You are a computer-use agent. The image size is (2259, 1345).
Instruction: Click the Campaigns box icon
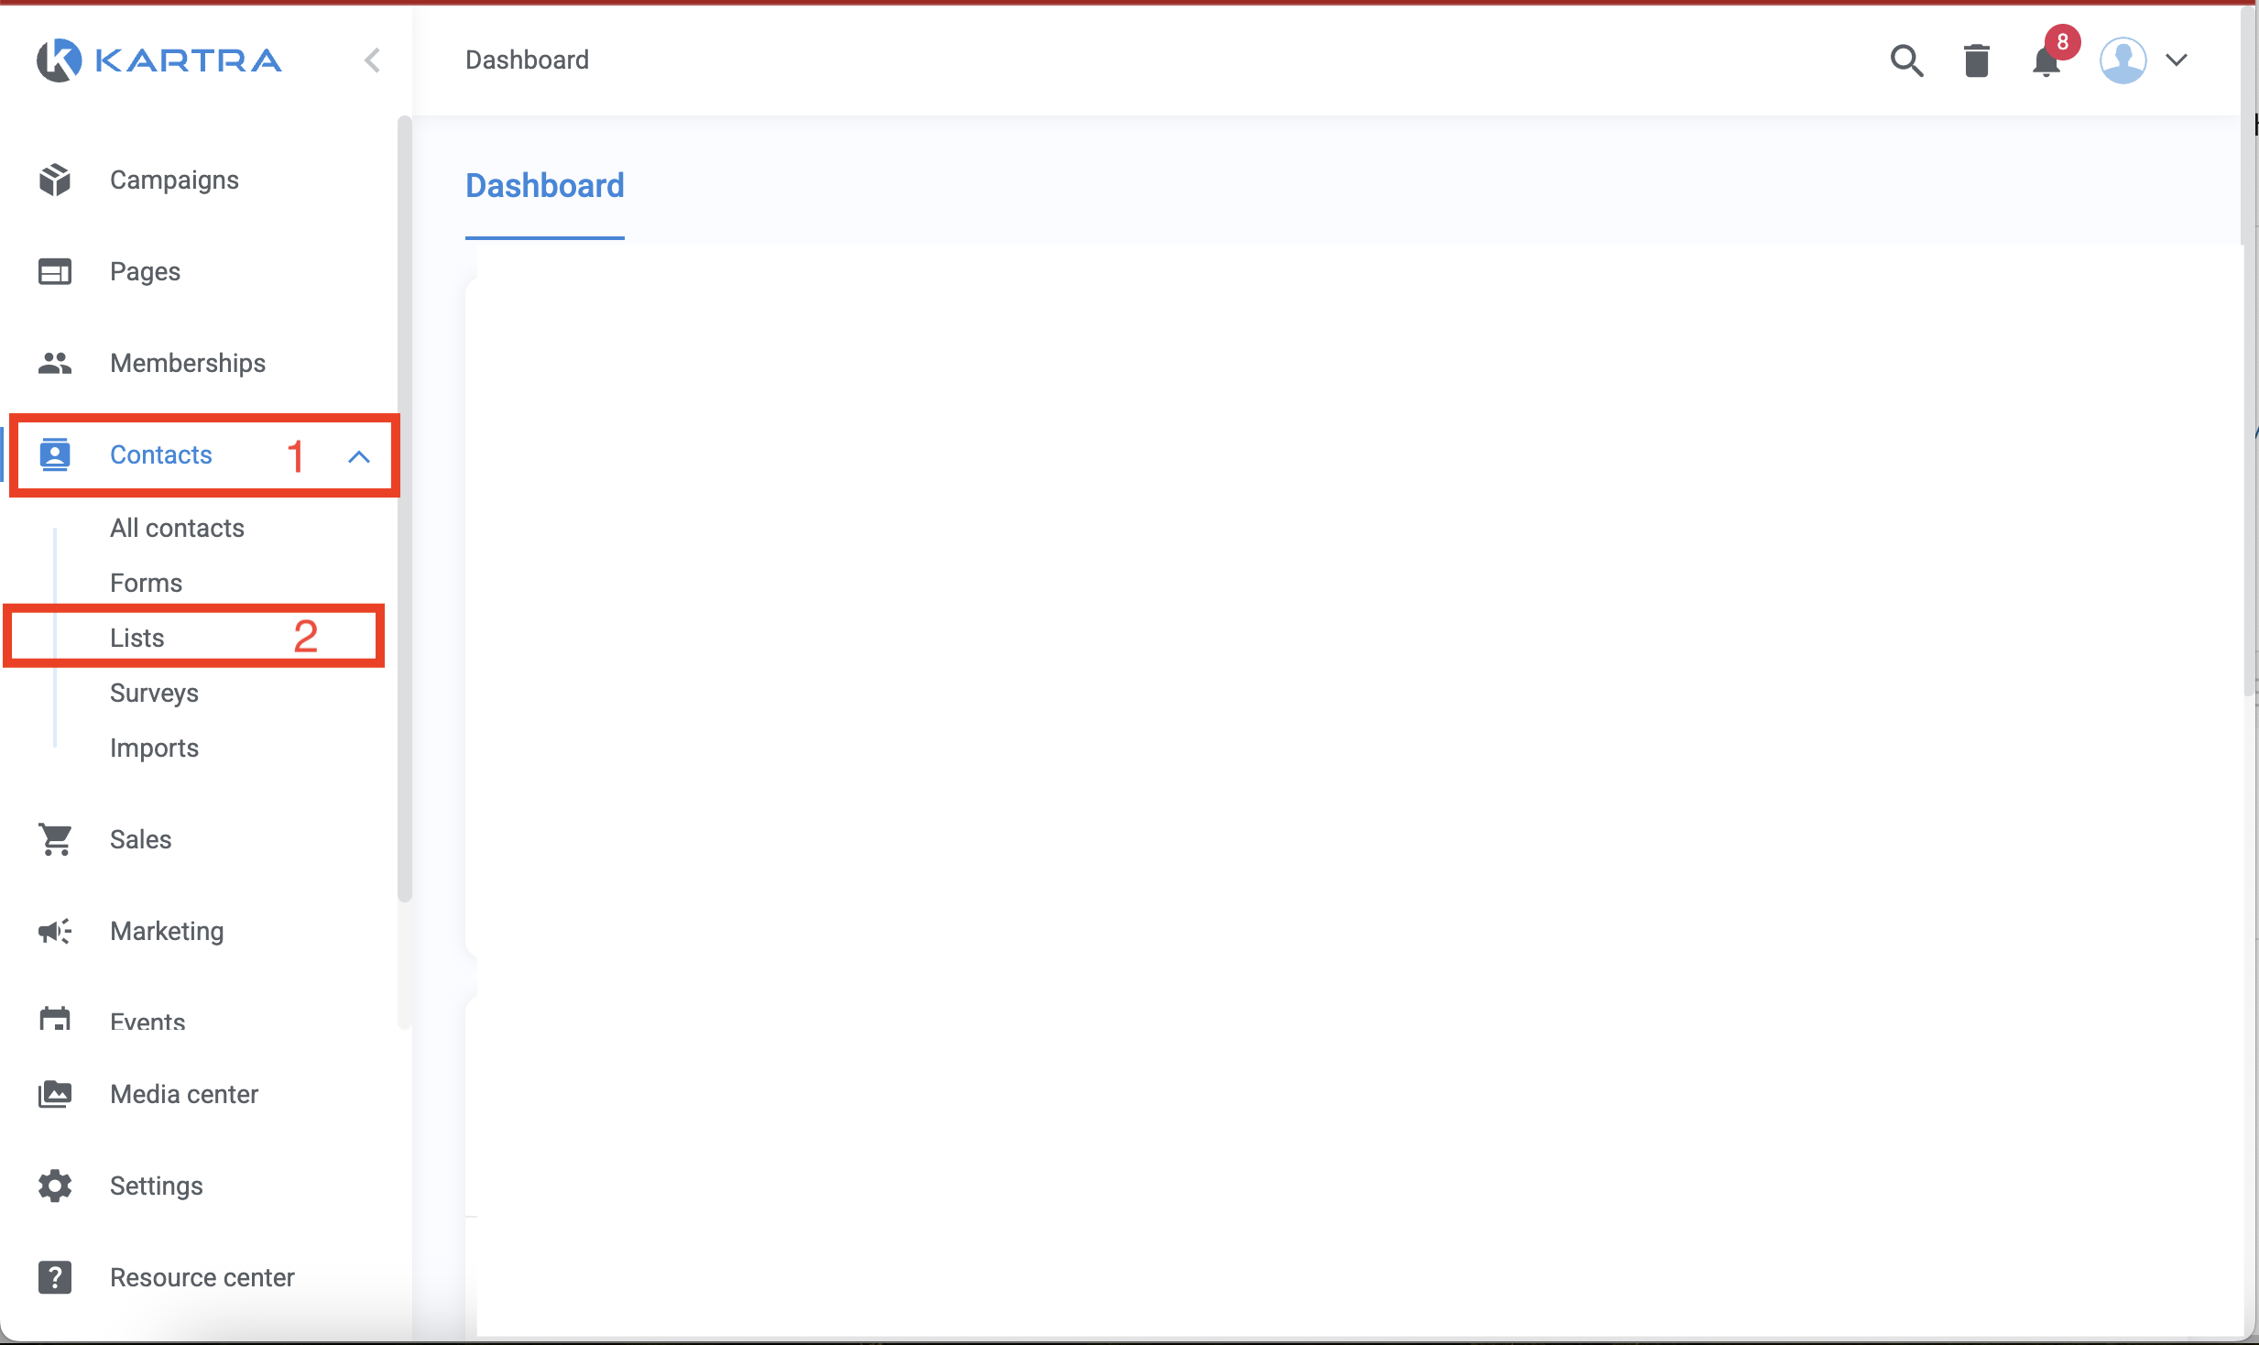pyautogui.click(x=55, y=180)
